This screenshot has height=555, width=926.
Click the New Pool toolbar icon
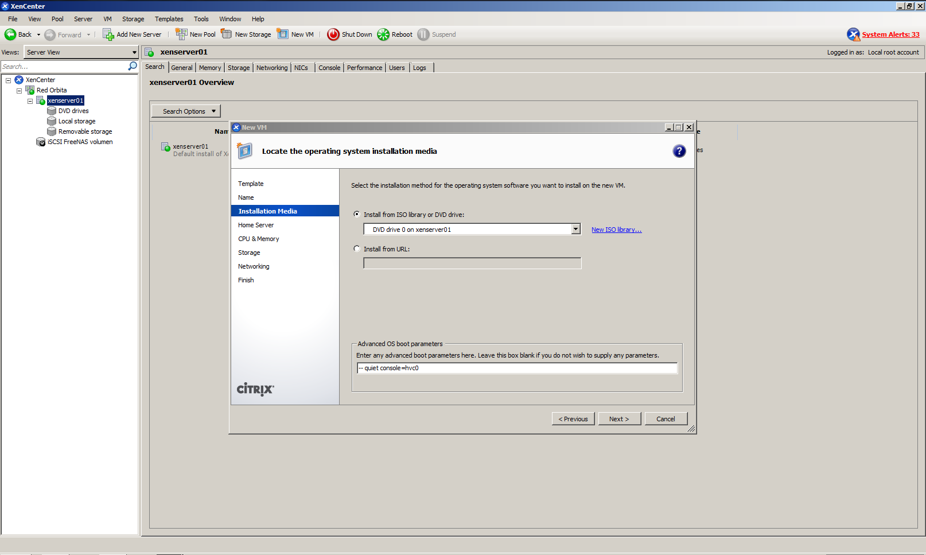tap(181, 34)
